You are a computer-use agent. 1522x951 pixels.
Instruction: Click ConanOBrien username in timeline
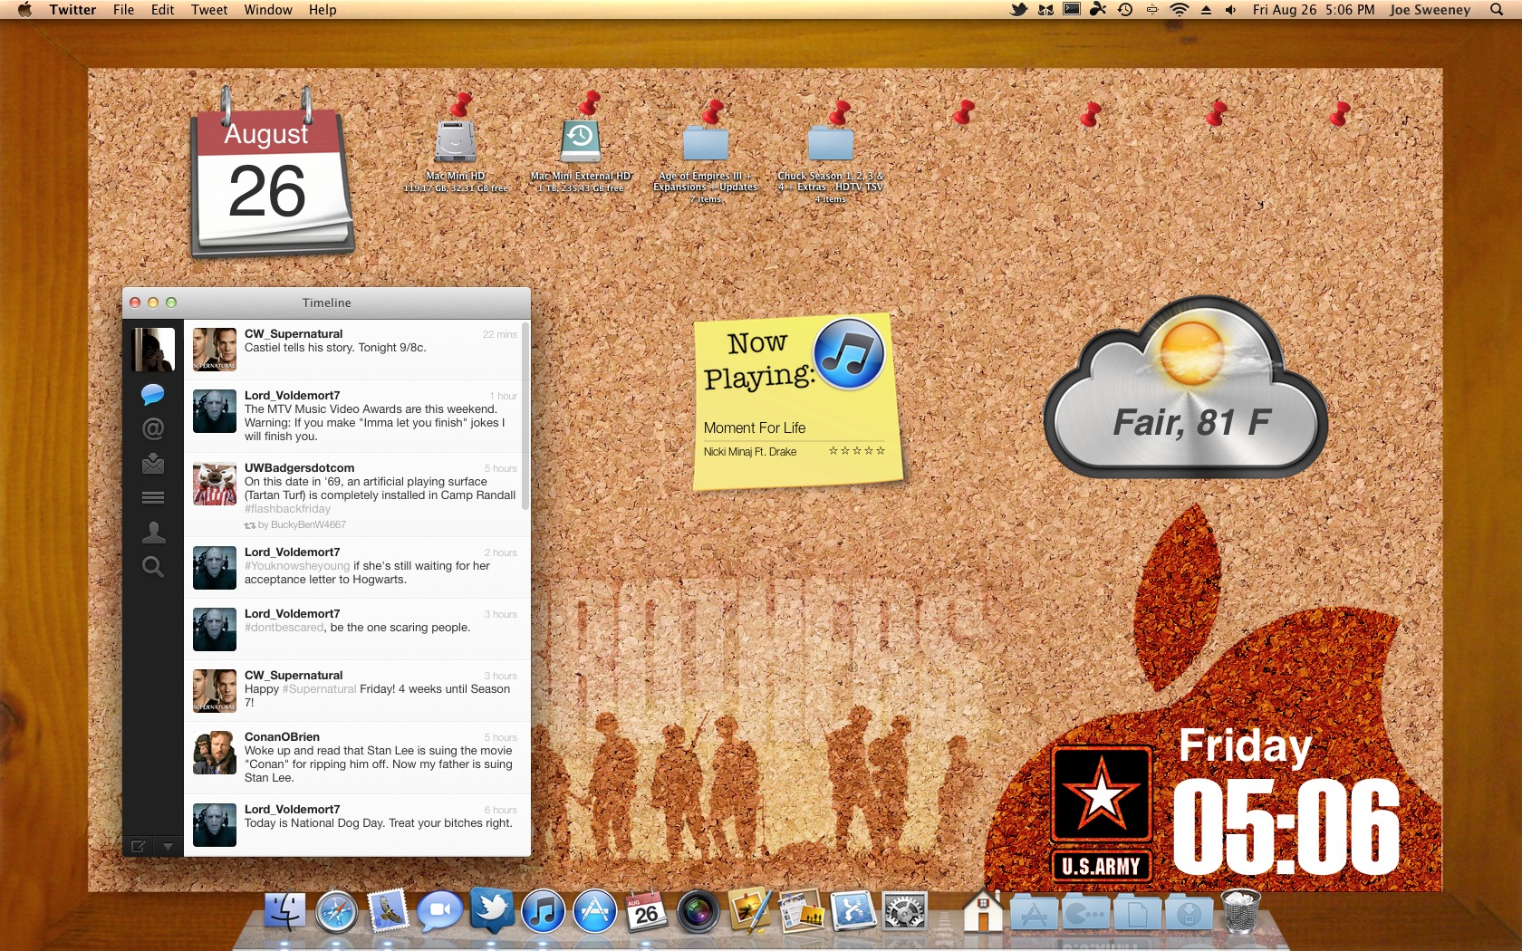[x=282, y=737]
